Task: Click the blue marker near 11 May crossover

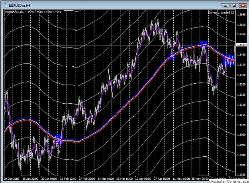Action: click(x=172, y=57)
